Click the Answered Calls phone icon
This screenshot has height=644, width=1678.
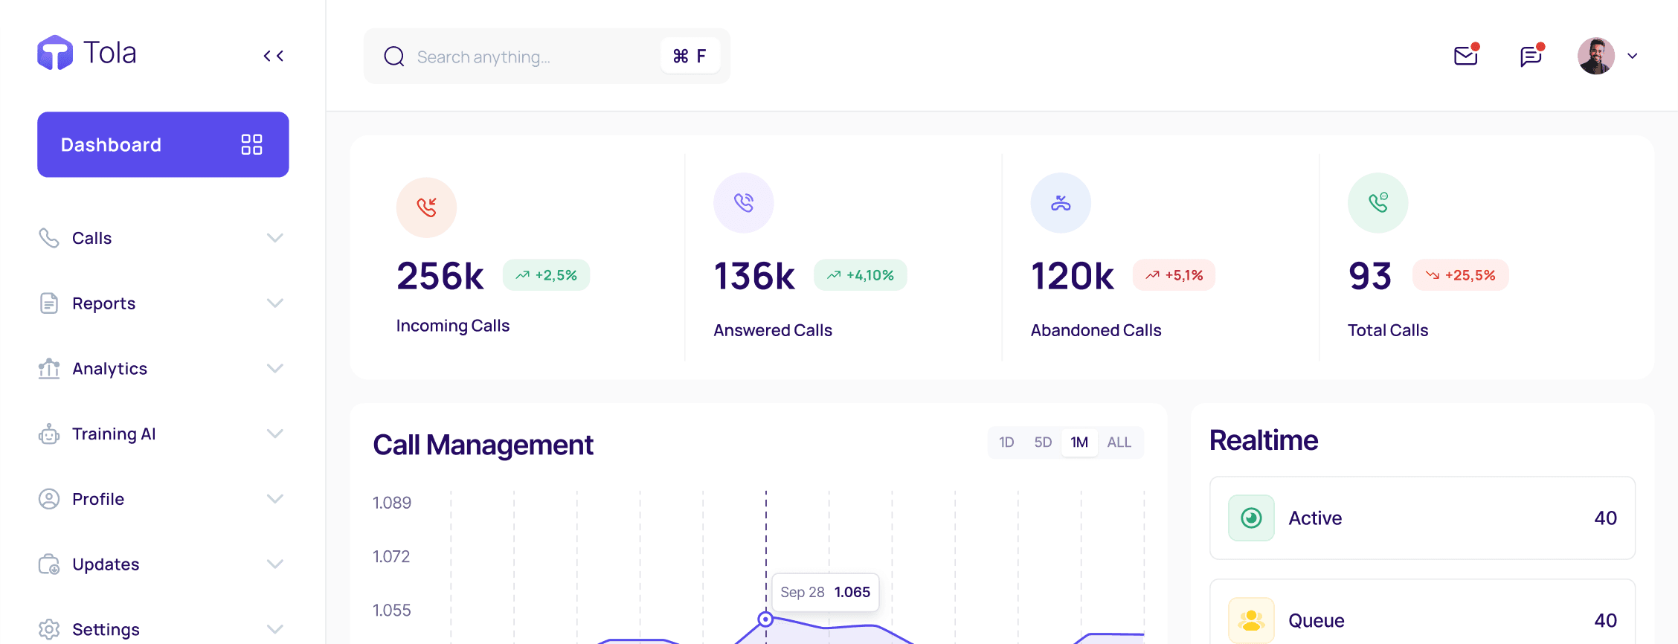(744, 203)
